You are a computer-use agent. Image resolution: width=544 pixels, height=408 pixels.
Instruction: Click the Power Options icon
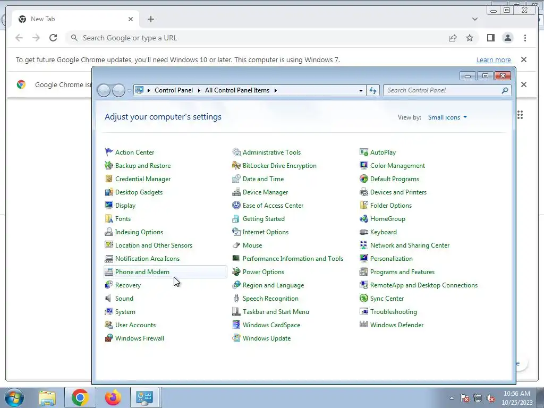[236, 271]
